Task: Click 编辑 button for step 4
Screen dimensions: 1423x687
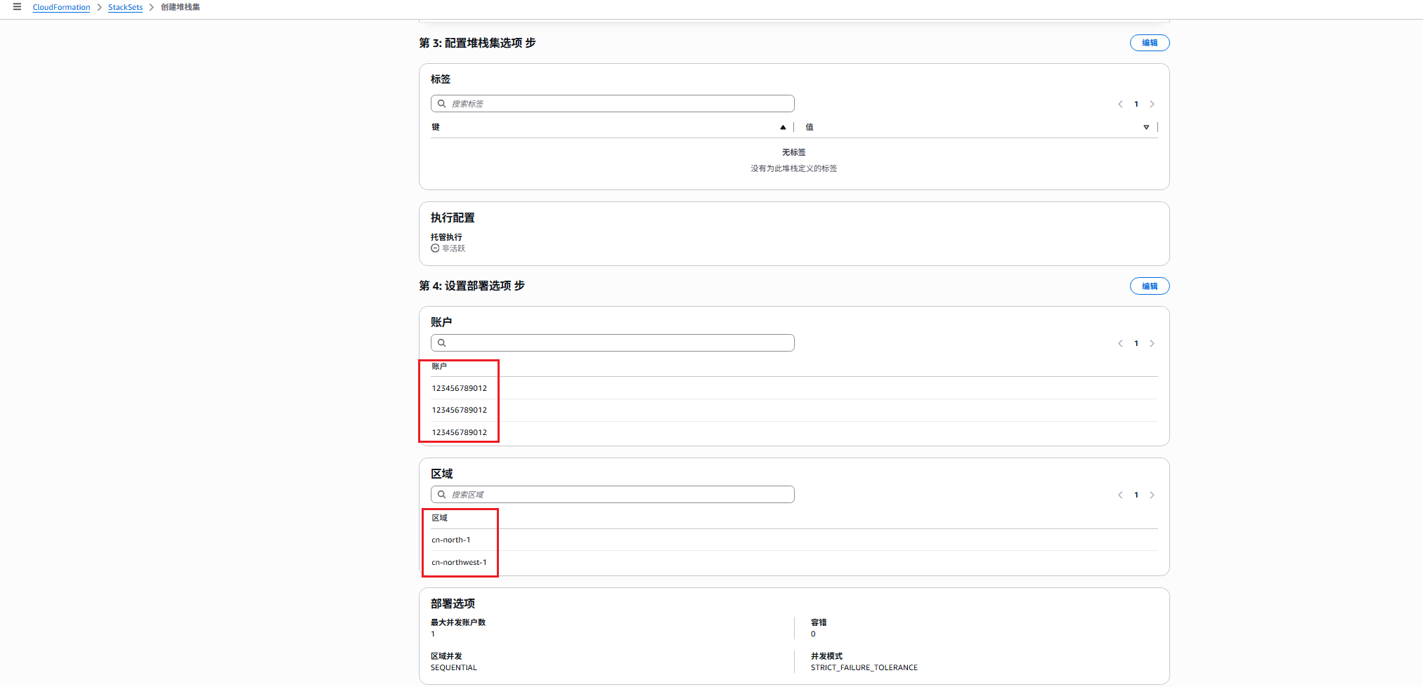Action: (x=1149, y=286)
